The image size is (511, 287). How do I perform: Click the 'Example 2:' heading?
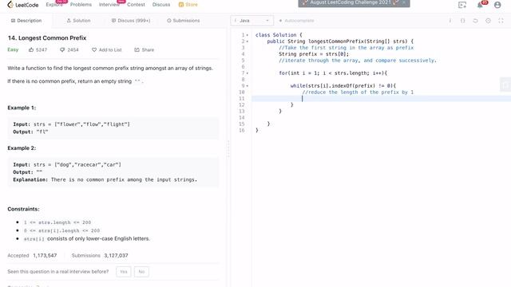22,148
